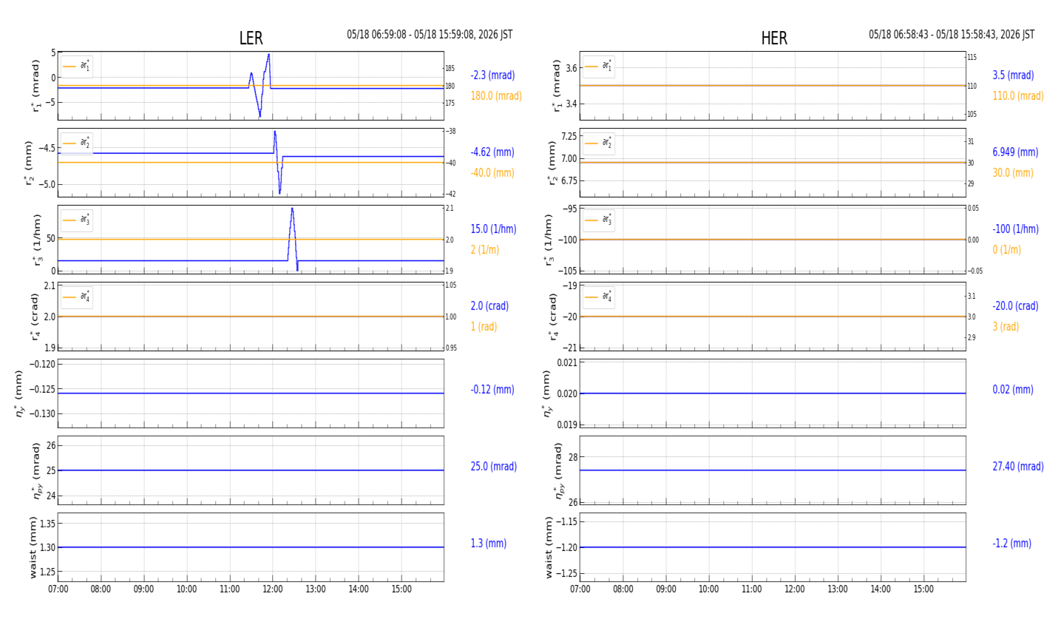1044x639 pixels.
Task: Click the blue peak in the LER r3* plot
Action: point(292,209)
